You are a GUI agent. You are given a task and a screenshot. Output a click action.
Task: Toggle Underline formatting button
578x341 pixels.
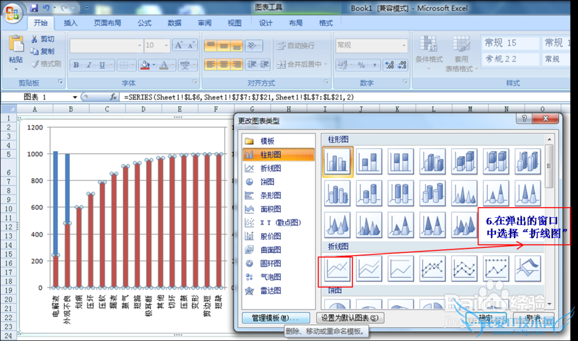(x=102, y=65)
